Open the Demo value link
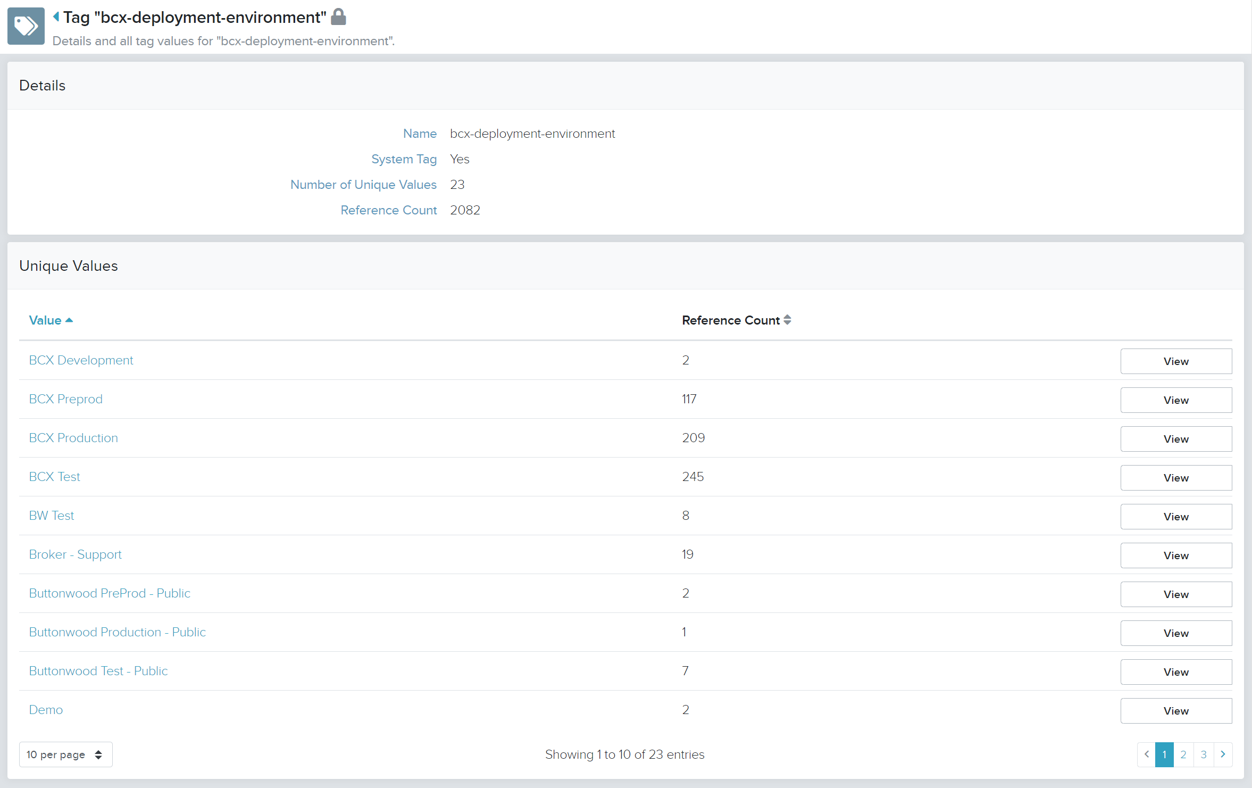Screen dimensions: 1252x788 [46, 710]
